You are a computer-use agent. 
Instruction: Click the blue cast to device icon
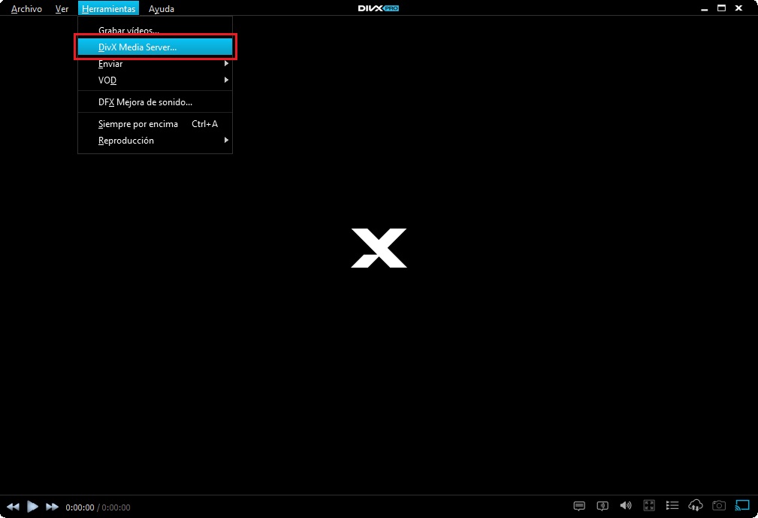point(742,505)
